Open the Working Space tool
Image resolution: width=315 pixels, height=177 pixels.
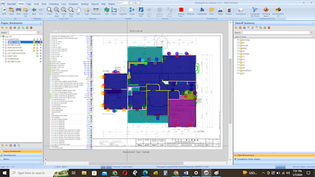point(266,12)
